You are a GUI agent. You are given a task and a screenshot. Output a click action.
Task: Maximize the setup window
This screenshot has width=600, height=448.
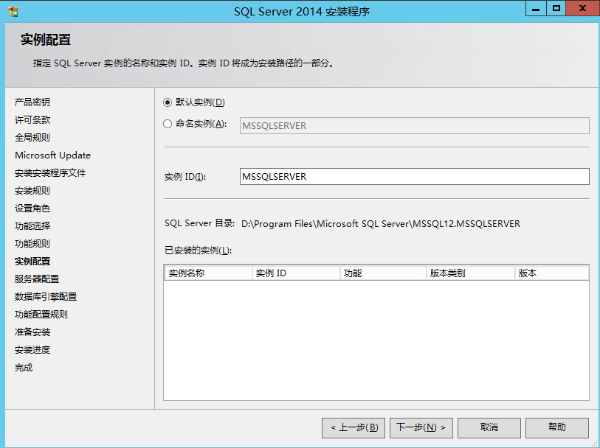(556, 8)
